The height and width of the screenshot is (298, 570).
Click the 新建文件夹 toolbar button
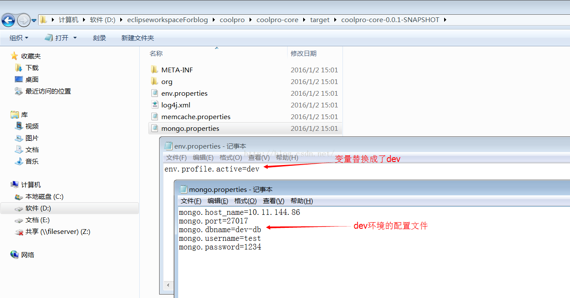[138, 38]
